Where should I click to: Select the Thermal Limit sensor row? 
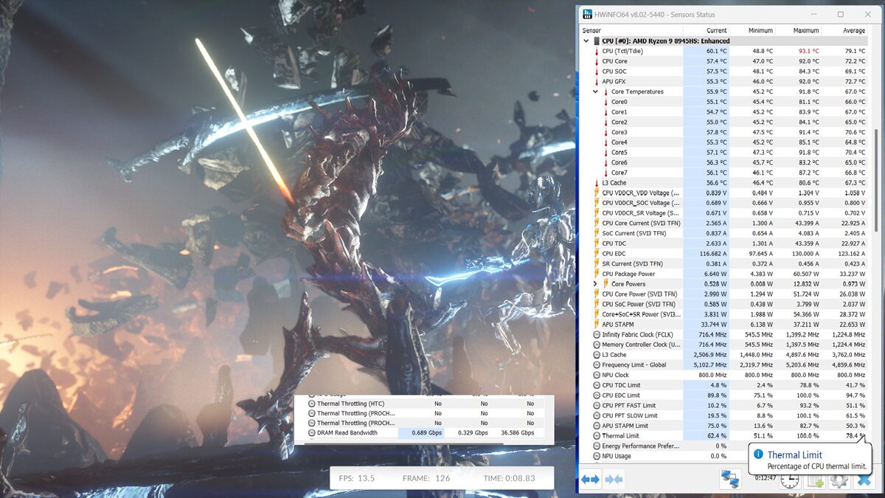click(619, 436)
